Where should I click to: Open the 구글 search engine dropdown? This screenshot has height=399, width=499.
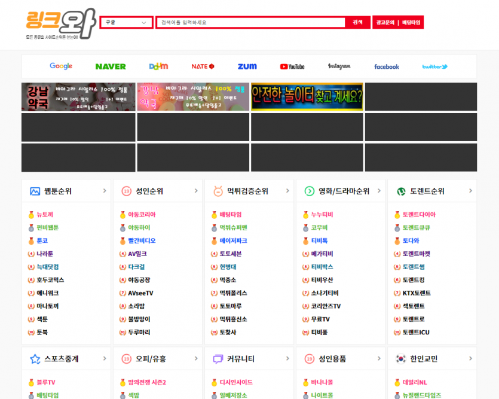click(x=125, y=22)
